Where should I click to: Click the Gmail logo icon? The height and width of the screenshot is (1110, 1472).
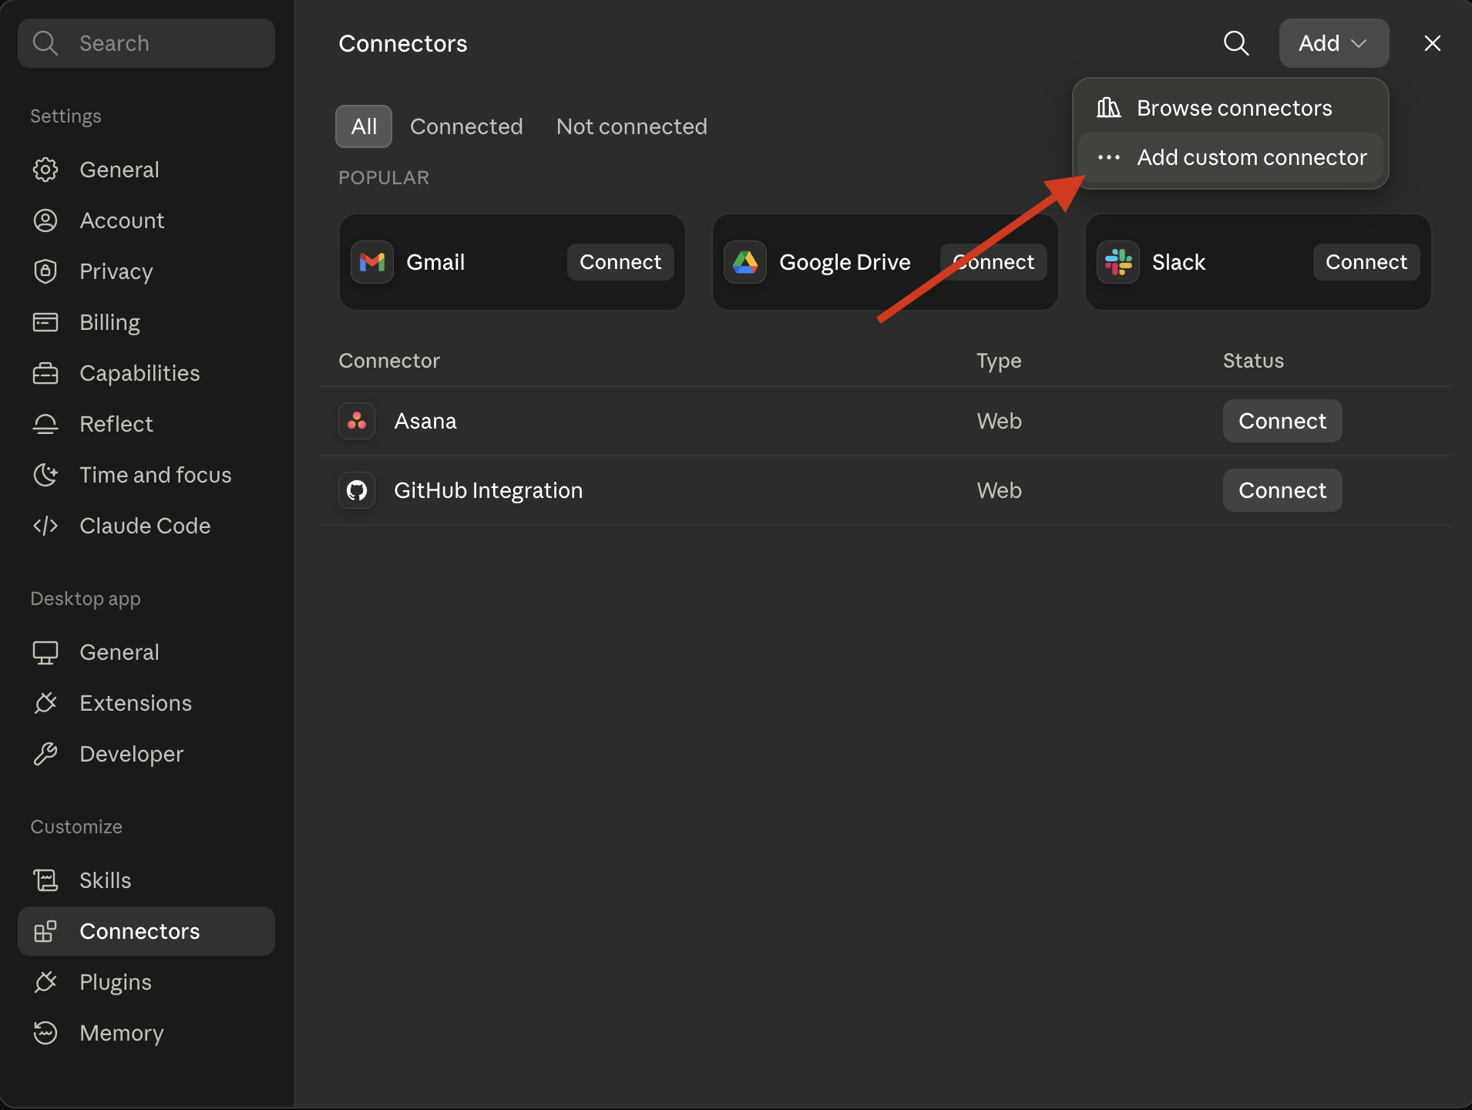[372, 262]
